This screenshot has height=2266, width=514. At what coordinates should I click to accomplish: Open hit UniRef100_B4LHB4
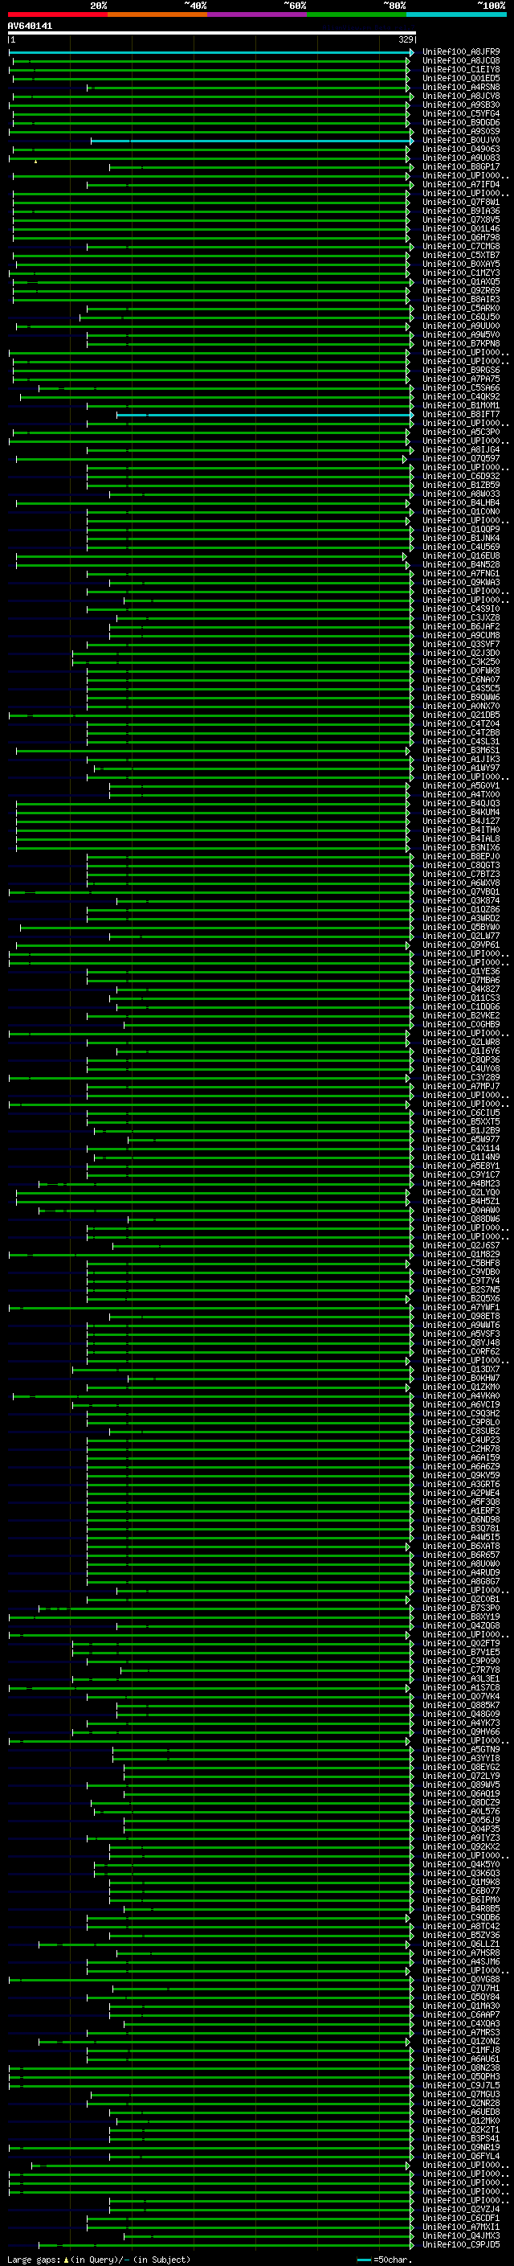tap(461, 502)
